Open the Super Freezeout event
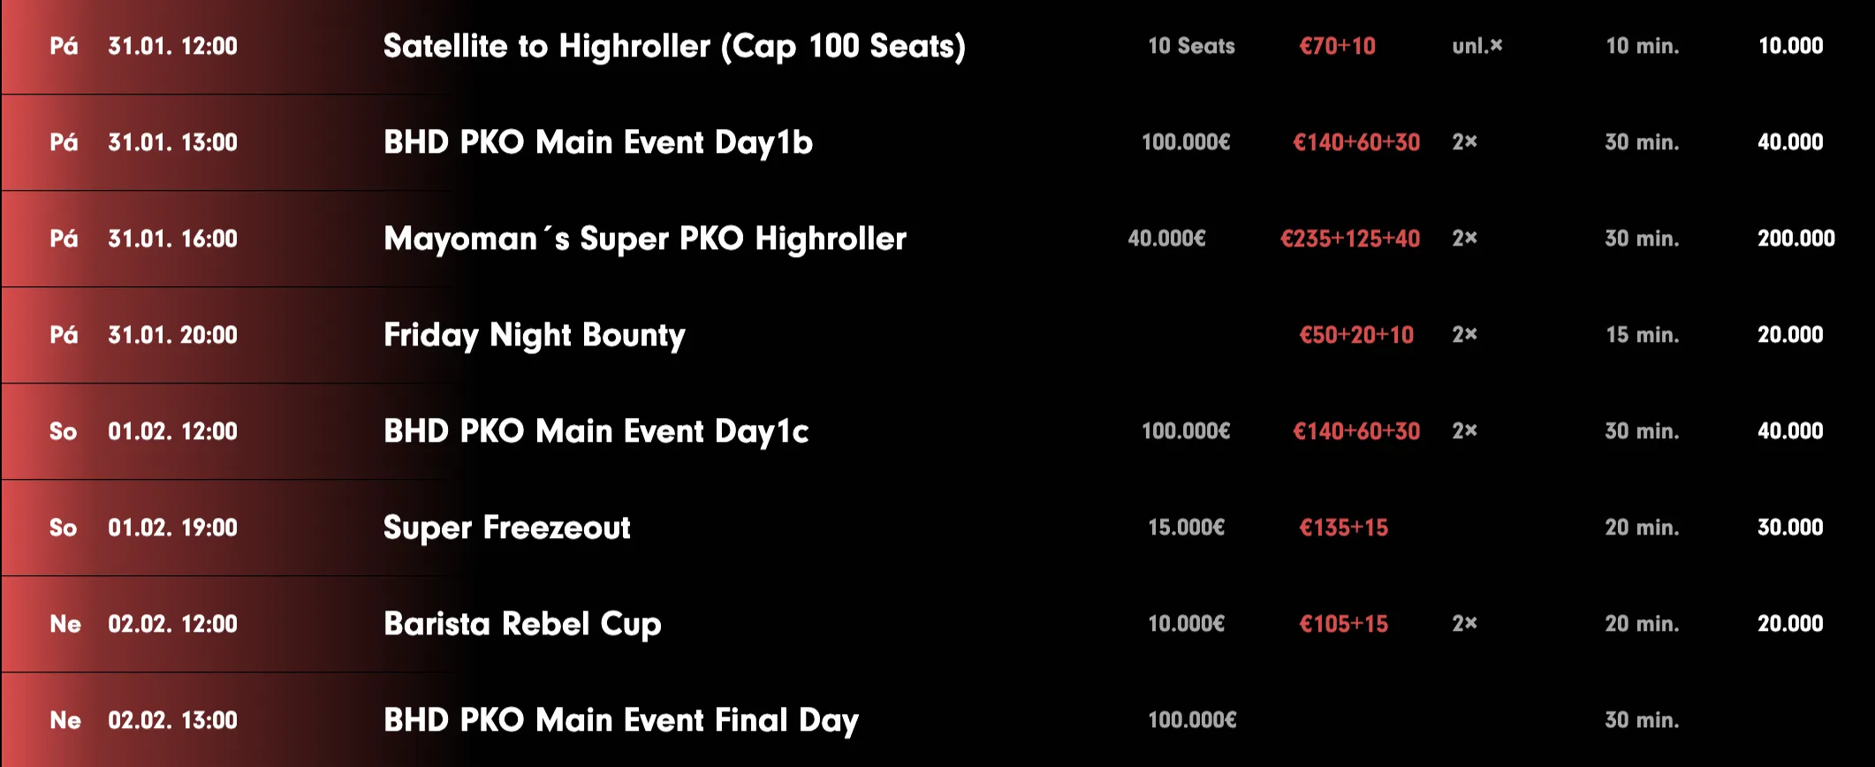The image size is (1875, 767). click(x=506, y=528)
